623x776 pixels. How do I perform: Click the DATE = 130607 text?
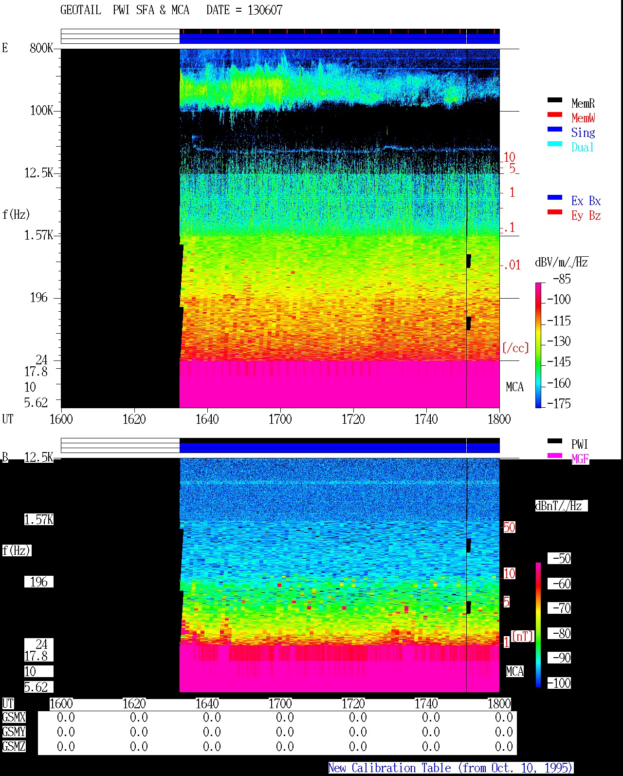coord(244,10)
